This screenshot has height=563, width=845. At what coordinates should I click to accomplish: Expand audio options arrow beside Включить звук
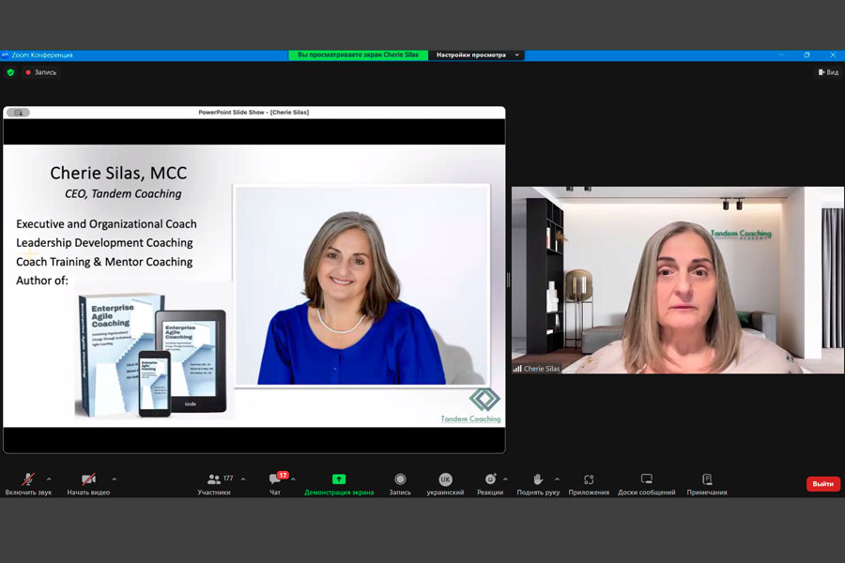[49, 479]
